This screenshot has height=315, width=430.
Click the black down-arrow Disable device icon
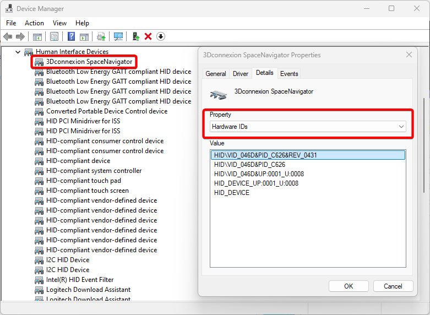pyautogui.click(x=161, y=36)
